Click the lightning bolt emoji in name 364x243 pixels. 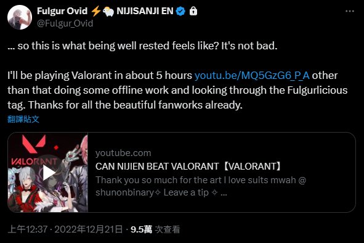95,11
